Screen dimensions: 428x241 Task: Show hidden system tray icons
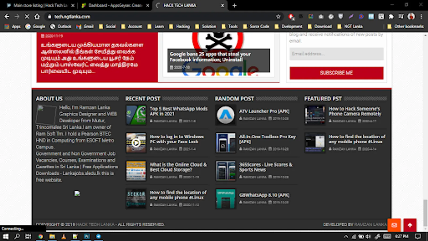tap(346, 236)
